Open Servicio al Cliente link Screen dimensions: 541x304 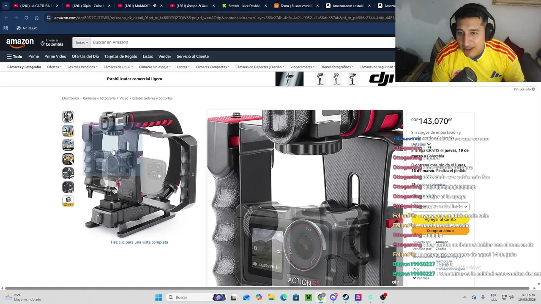pyautogui.click(x=193, y=56)
